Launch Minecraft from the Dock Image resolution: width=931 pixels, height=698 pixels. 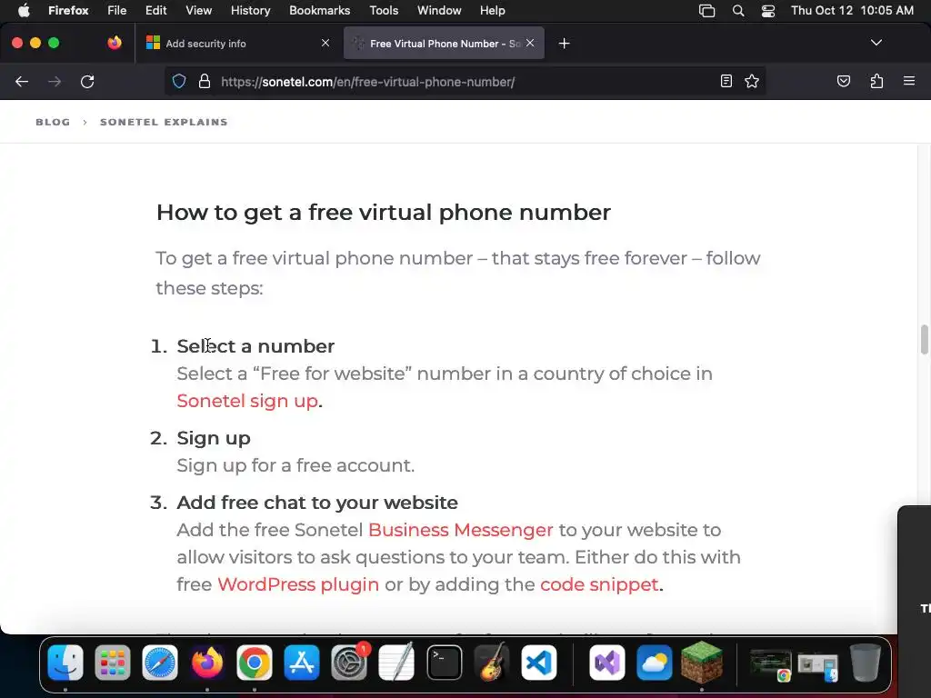click(x=701, y=663)
